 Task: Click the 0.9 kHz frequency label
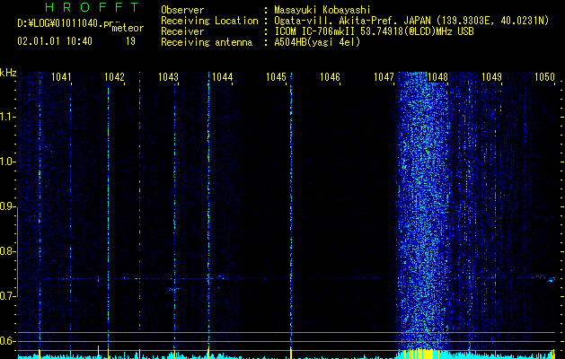click(7, 206)
